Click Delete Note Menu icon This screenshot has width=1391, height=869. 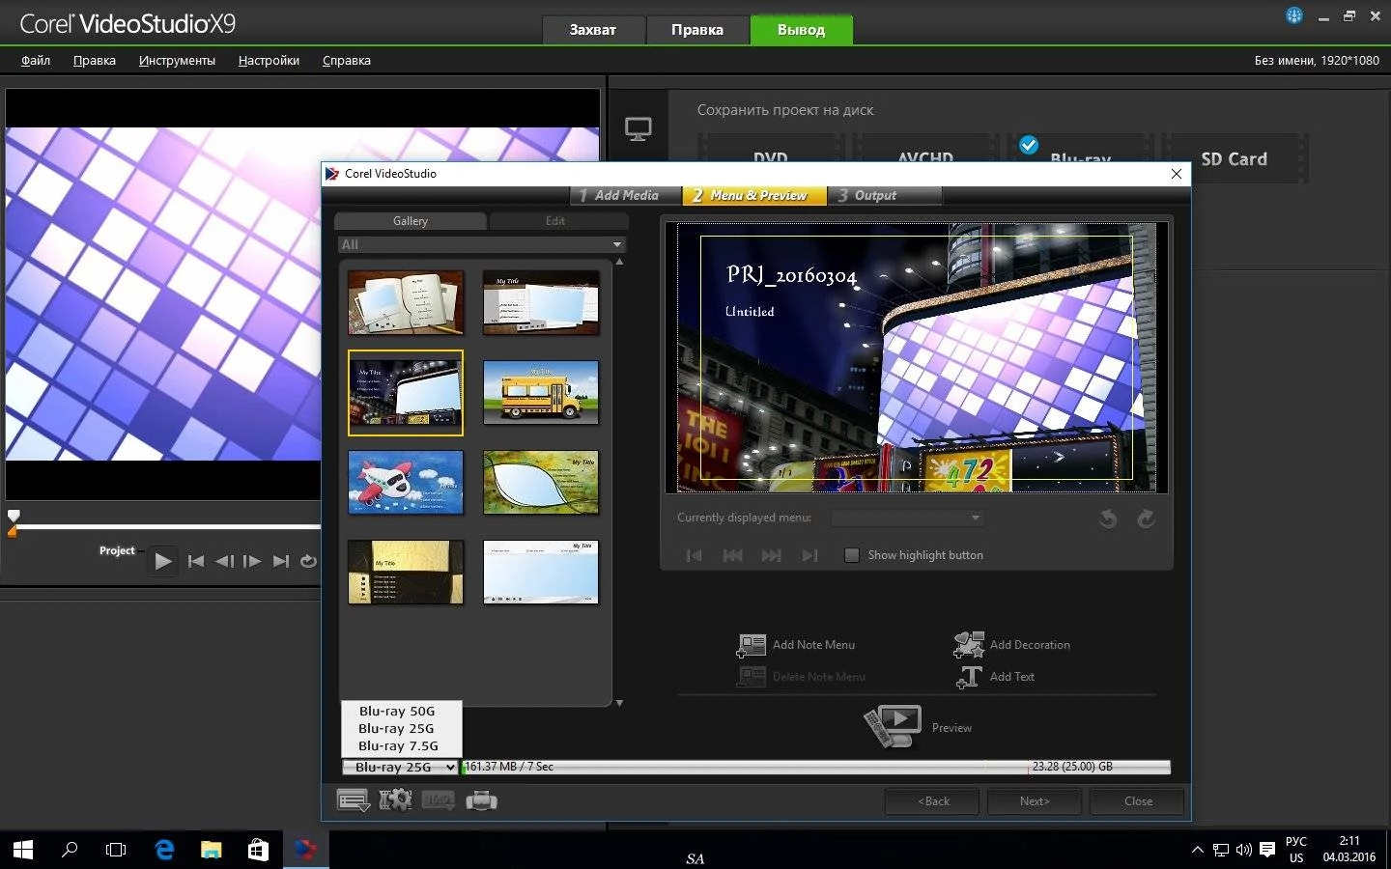pos(751,677)
